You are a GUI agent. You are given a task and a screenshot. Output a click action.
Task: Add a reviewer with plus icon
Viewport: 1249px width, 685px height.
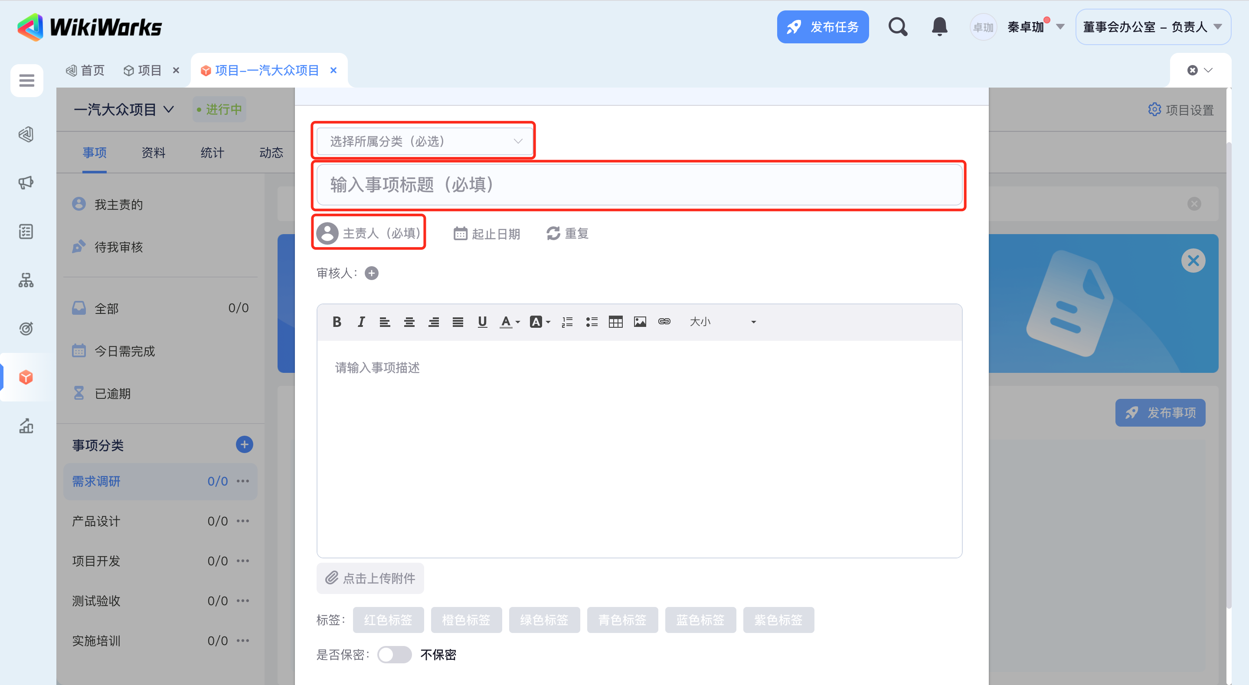point(371,274)
